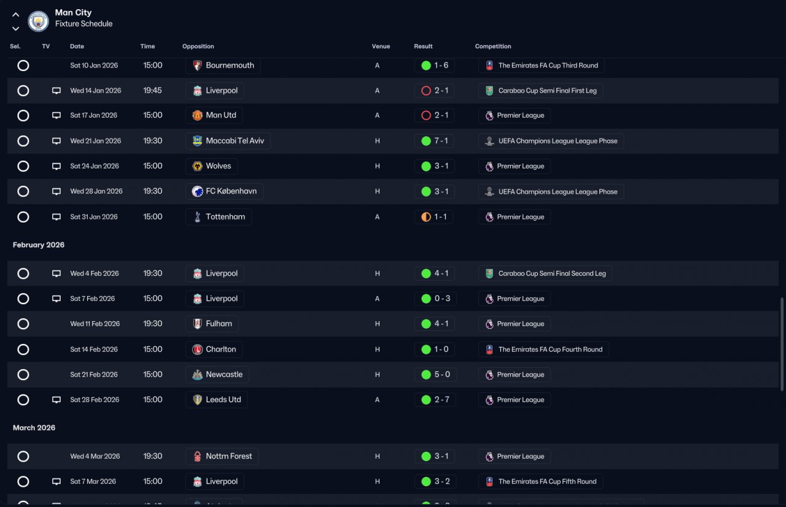
Task: Click the vertical scrollbar thumb
Action: [x=782, y=344]
